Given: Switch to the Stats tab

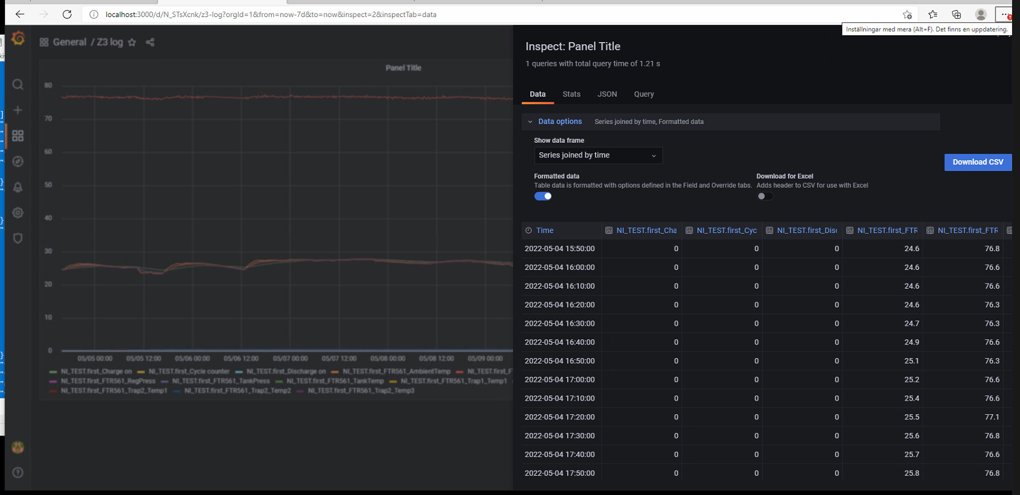Looking at the screenshot, I should (572, 94).
